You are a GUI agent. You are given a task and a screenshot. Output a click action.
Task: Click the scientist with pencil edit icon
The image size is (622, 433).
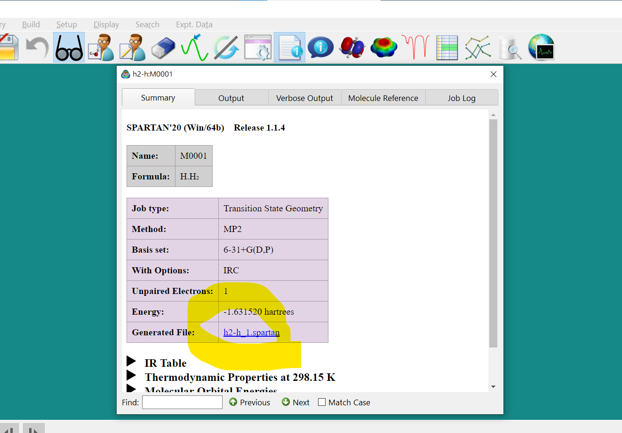132,47
